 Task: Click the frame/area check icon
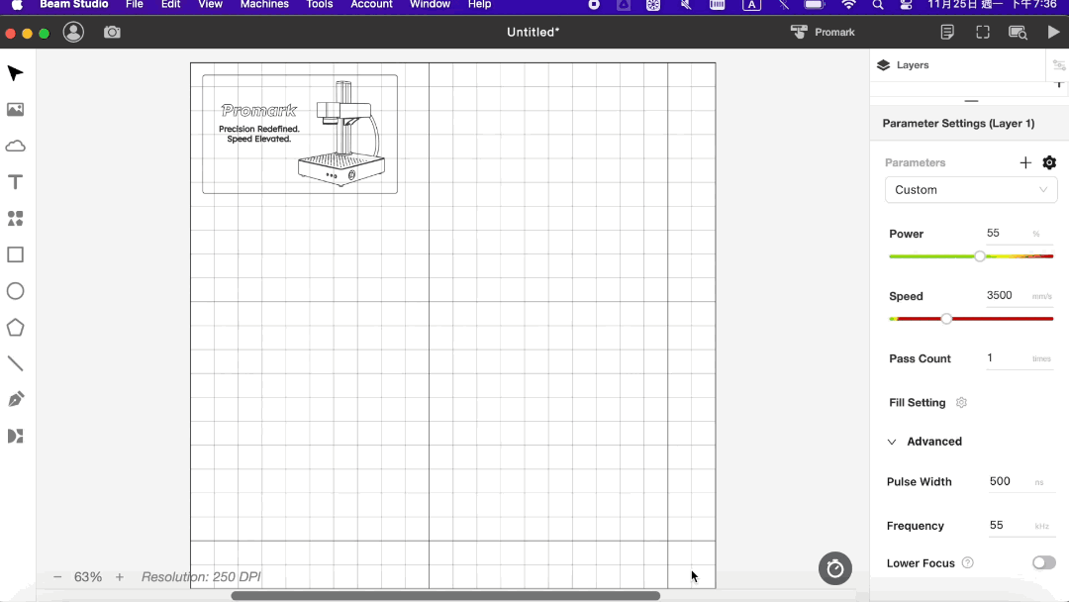coord(983,32)
